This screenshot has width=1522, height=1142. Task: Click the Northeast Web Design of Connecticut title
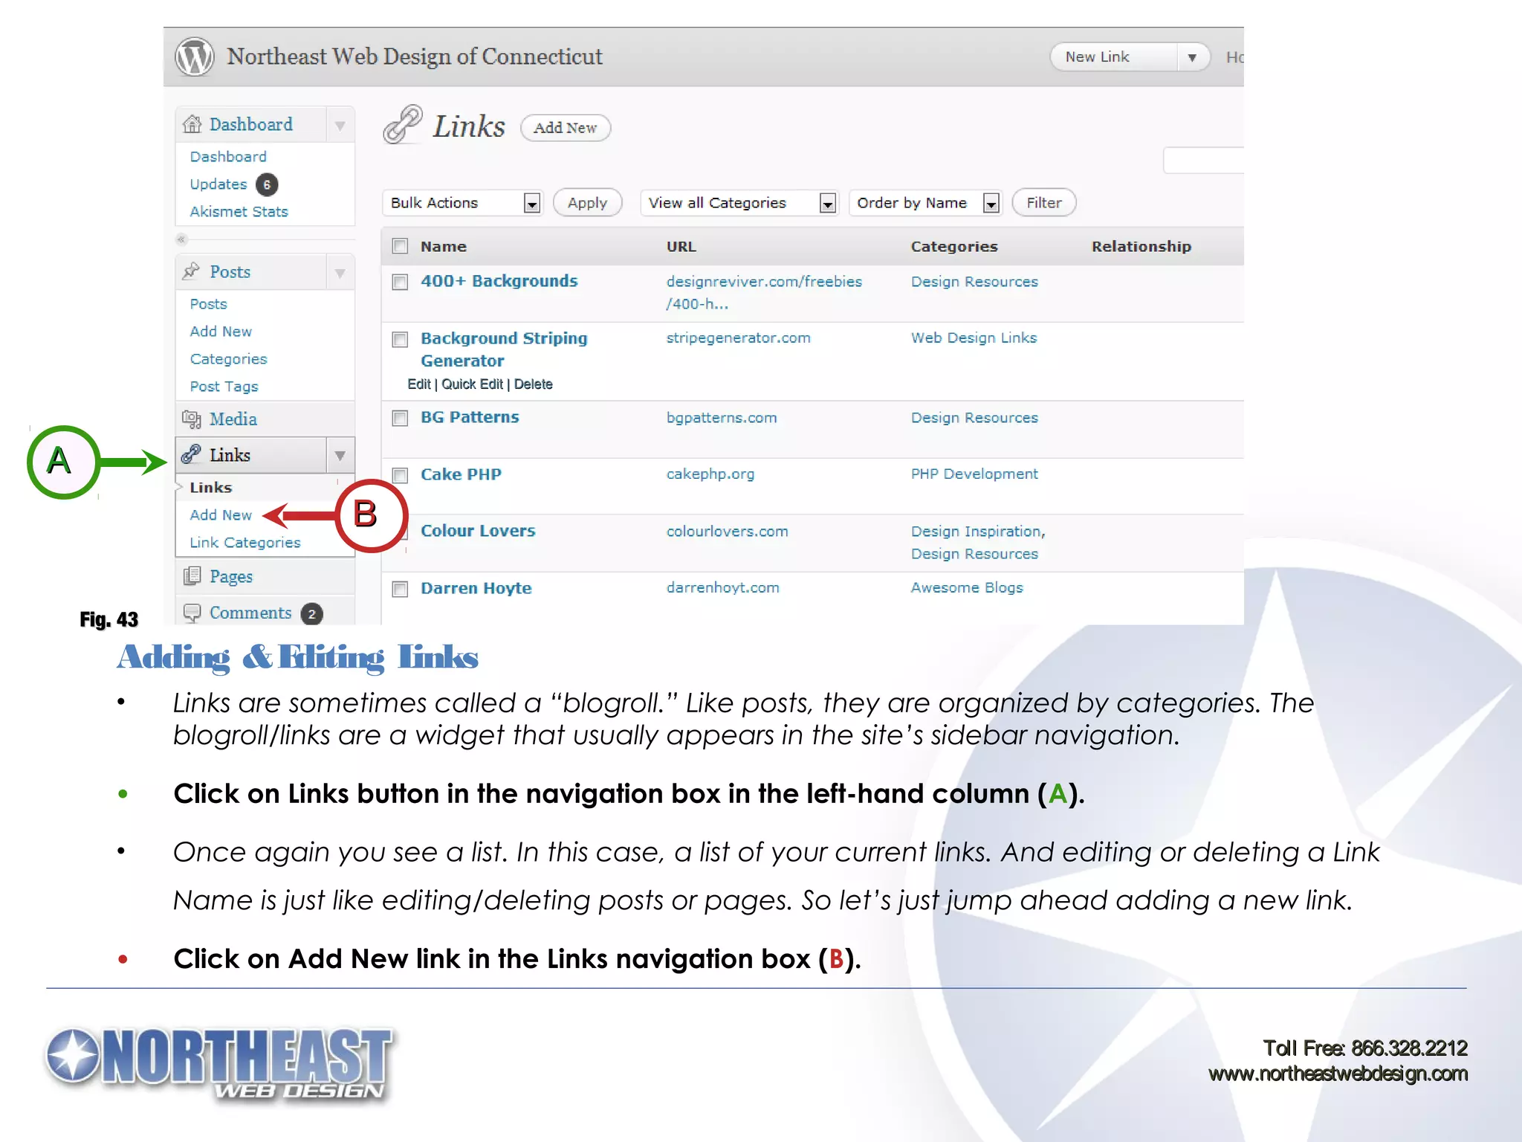tap(414, 57)
